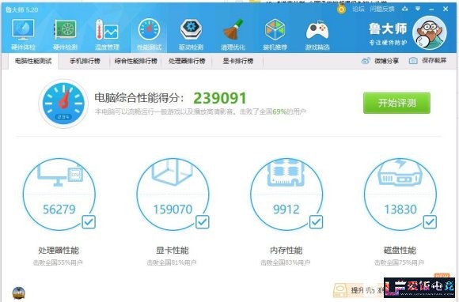The height and width of the screenshot is (302, 459).
Task: Click the 显卡性能 label
Action: coord(173,251)
